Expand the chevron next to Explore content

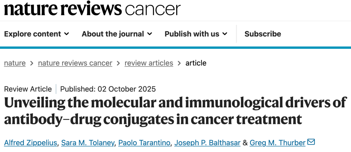click(x=67, y=34)
